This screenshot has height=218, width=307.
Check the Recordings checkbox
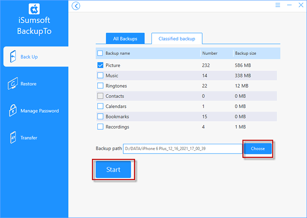100,127
